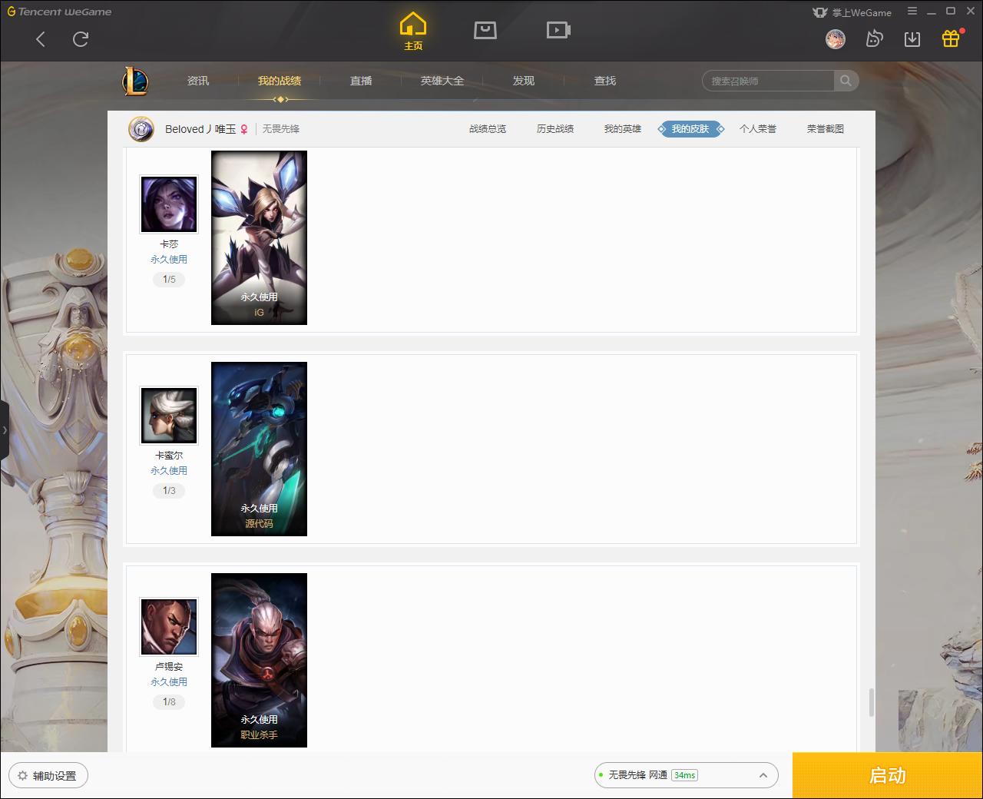983x799 pixels.
Task: Open the chat messages icon
Action: (874, 38)
